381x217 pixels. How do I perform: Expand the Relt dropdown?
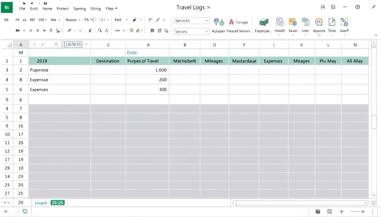click(121, 20)
